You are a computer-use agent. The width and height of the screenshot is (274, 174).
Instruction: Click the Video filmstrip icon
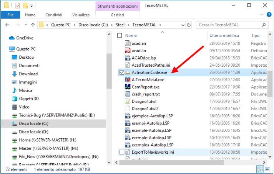pyautogui.click(x=14, y=107)
